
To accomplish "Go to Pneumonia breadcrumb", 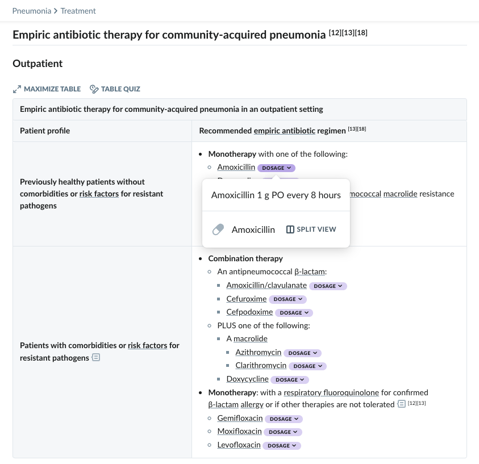I will point(32,11).
